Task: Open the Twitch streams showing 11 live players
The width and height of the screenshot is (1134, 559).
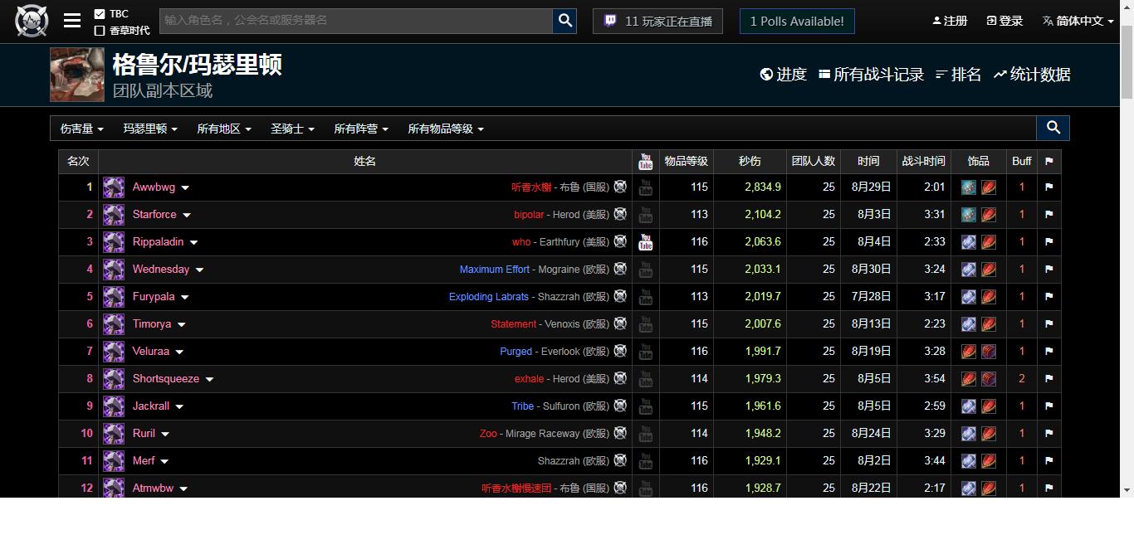Action: click(657, 21)
